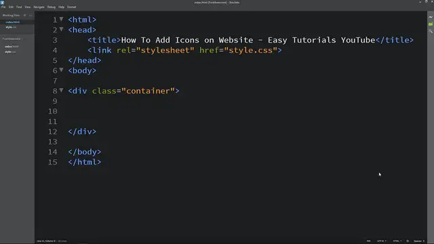434x244 pixels.
Task: Click the closing </head> tag on line 5
Action: pyautogui.click(x=85, y=60)
